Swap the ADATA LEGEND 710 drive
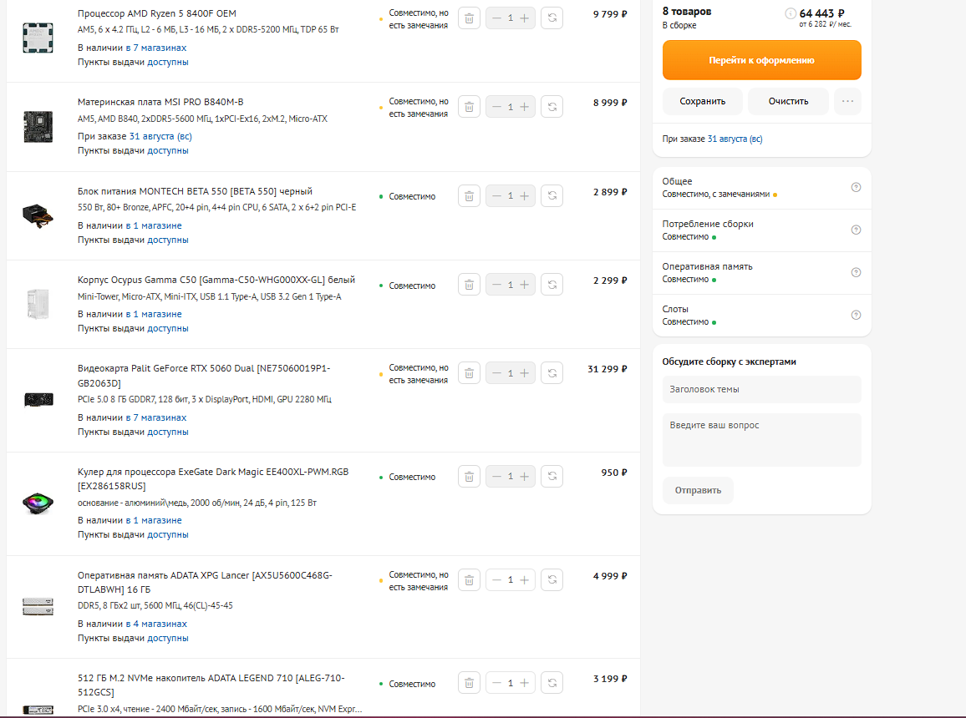Image resolution: width=966 pixels, height=718 pixels. coord(552,683)
